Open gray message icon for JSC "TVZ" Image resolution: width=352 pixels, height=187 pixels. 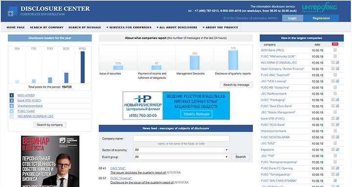335,156
